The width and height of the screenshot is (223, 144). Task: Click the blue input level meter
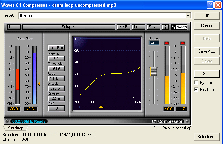[x=35, y=75]
